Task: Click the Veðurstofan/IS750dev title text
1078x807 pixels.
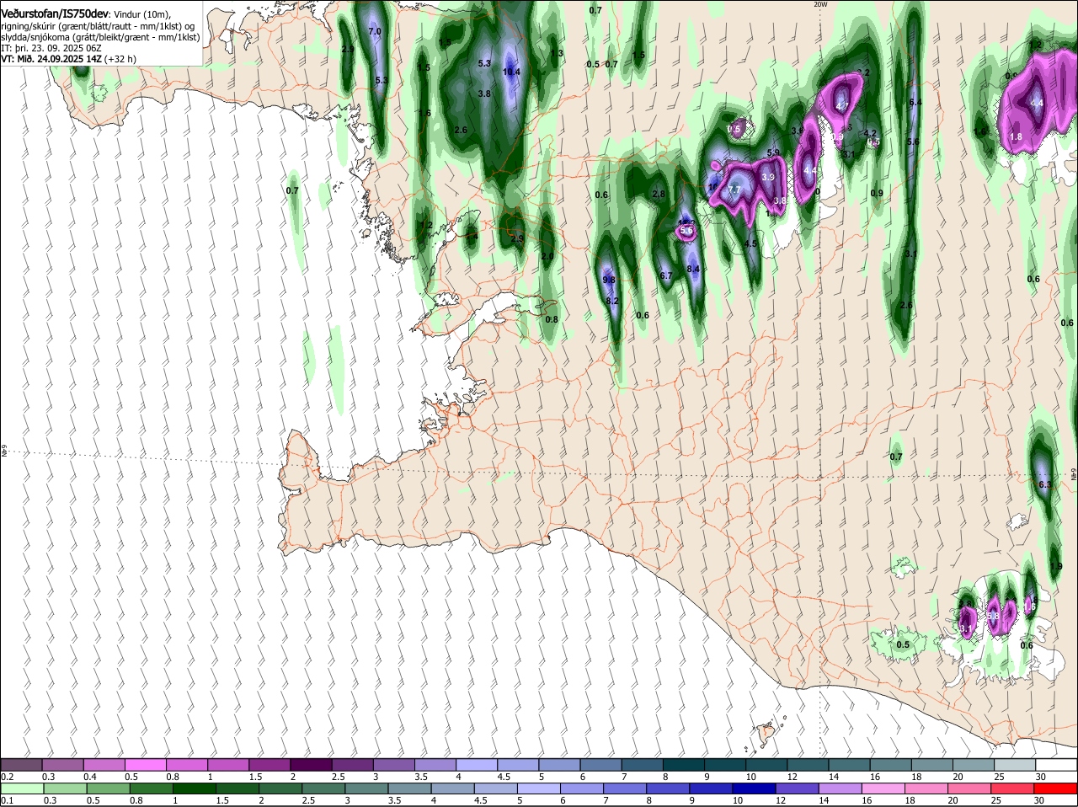Action: pos(55,13)
